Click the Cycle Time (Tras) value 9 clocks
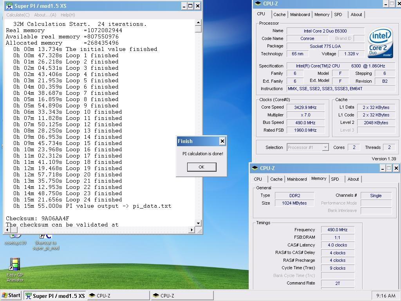Image resolution: width=401 pixels, height=301 pixels. tap(337, 268)
